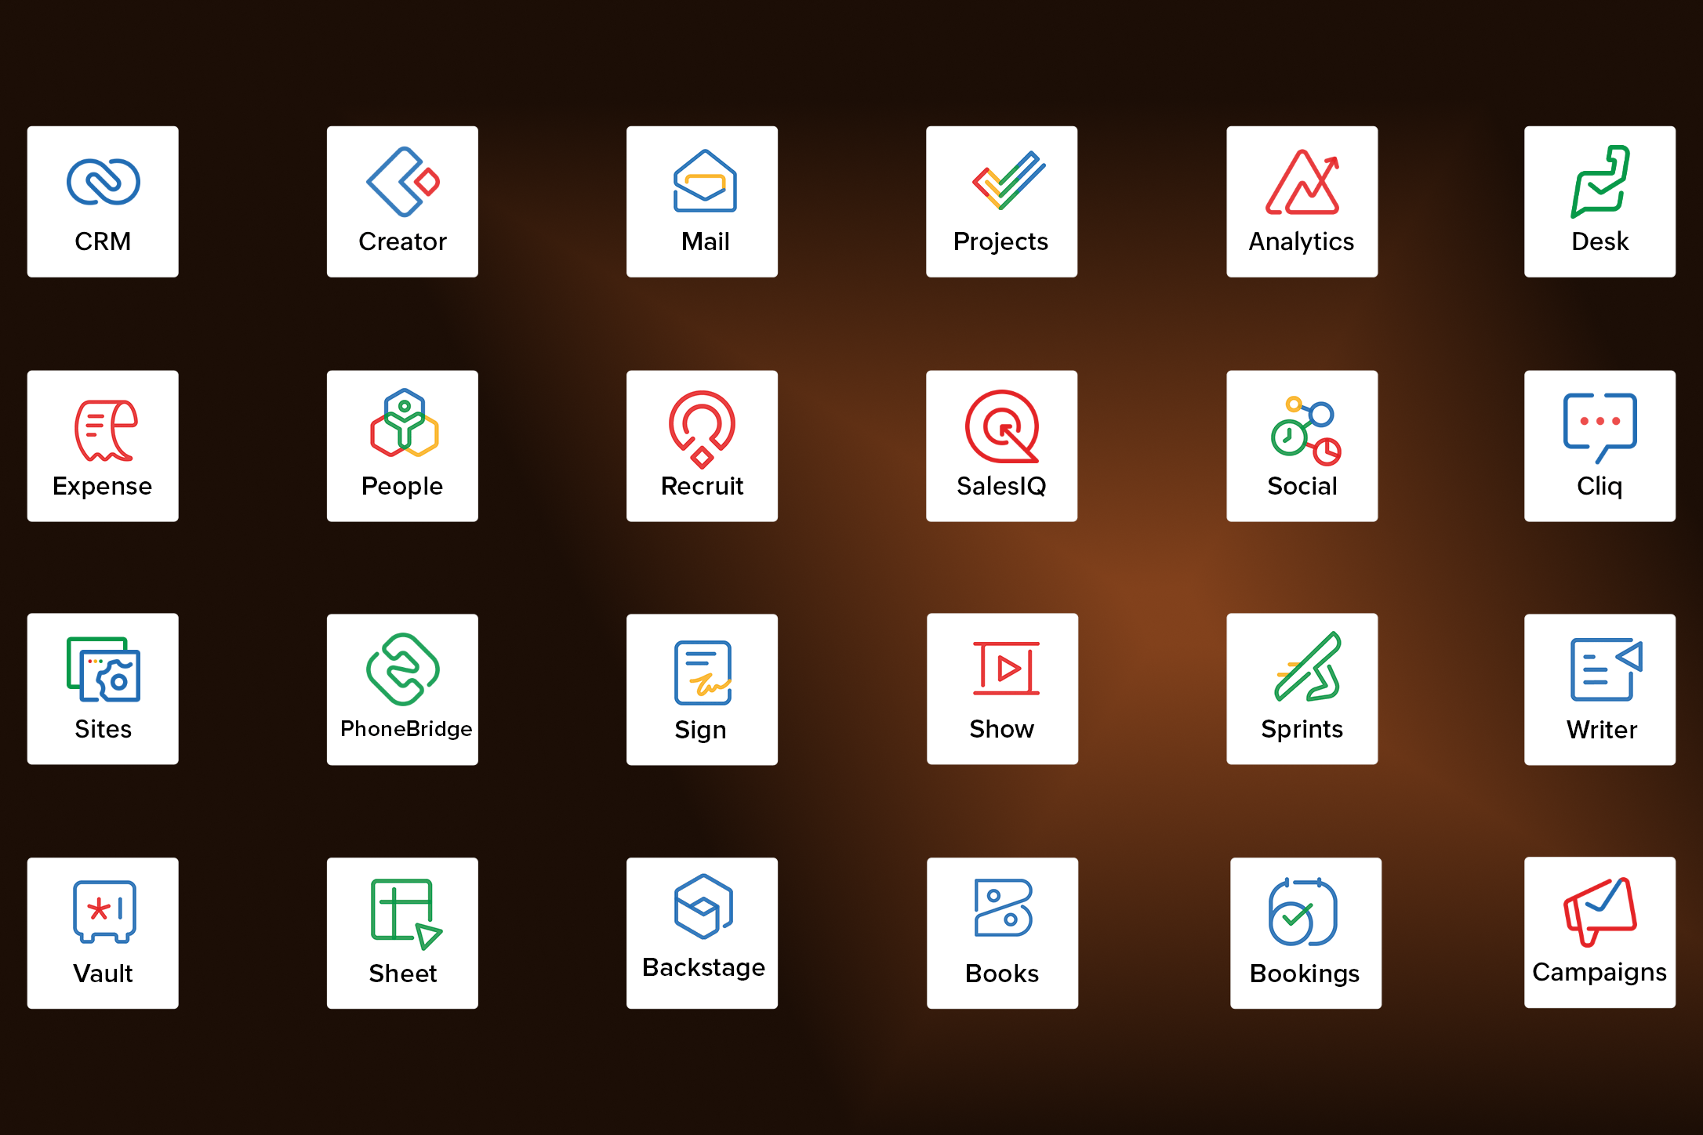This screenshot has height=1135, width=1703.
Task: Select the SalesIQ app tile
Action: click(x=1001, y=445)
